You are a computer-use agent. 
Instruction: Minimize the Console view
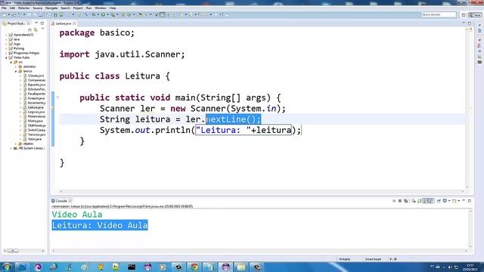[464, 200]
